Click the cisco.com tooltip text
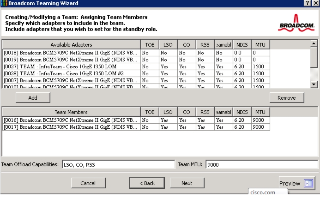 263,192
